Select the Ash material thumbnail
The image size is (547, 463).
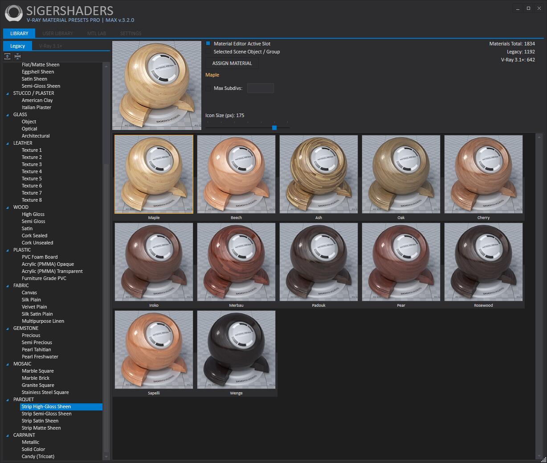(x=319, y=174)
